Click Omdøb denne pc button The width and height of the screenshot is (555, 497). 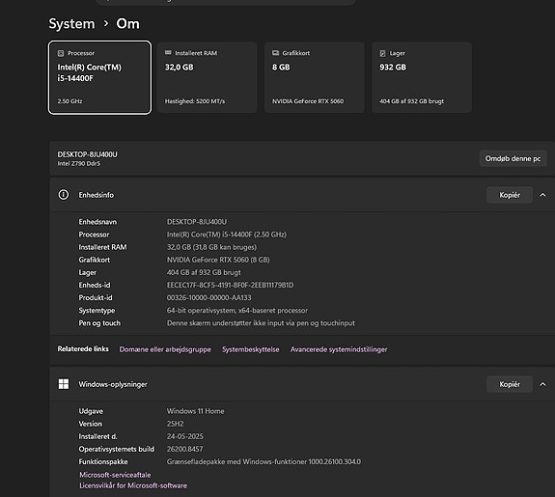click(x=513, y=158)
